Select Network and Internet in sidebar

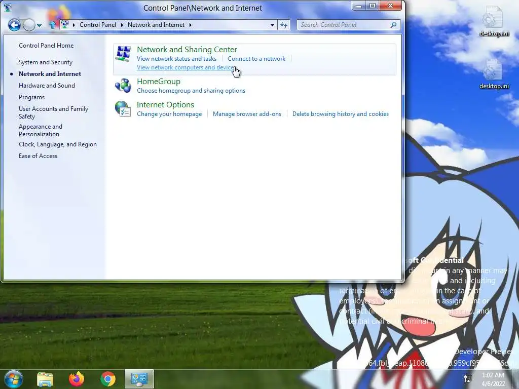[50, 74]
